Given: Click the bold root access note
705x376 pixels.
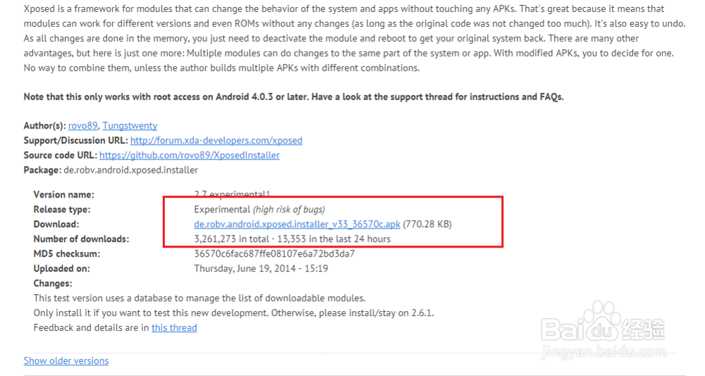Looking at the screenshot, I should (x=293, y=97).
